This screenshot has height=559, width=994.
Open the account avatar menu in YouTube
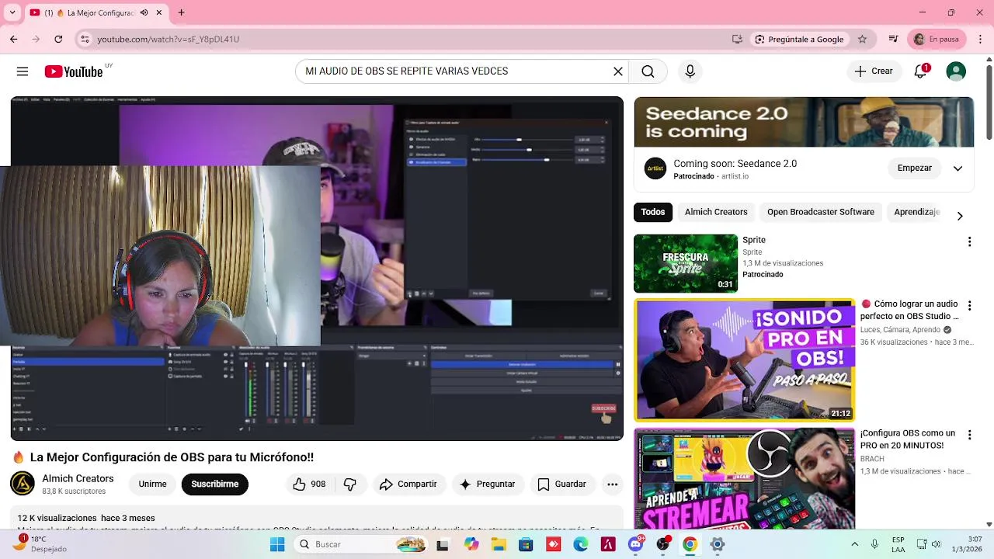point(956,71)
